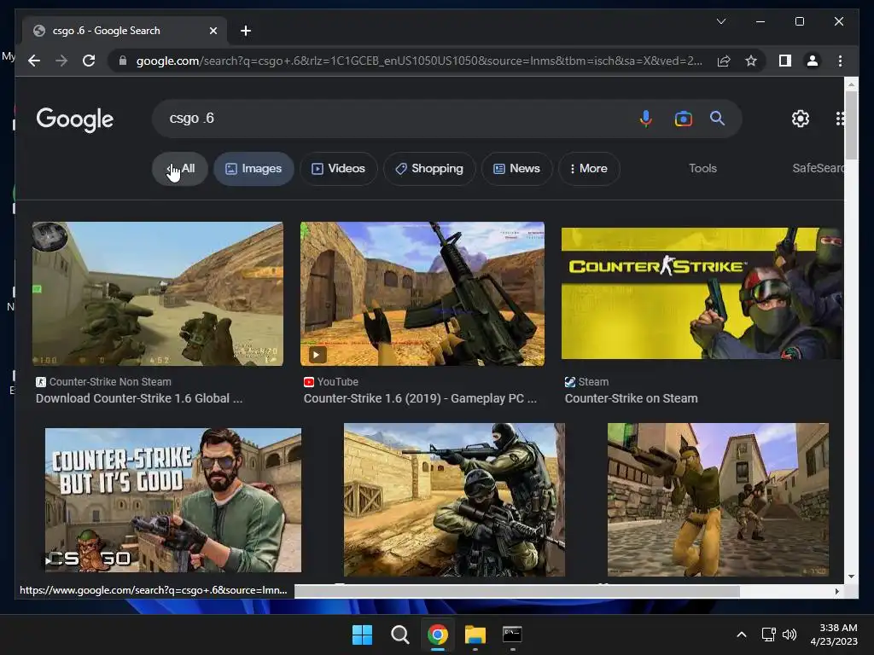
Task: Click the Google logo
Action: tap(75, 119)
